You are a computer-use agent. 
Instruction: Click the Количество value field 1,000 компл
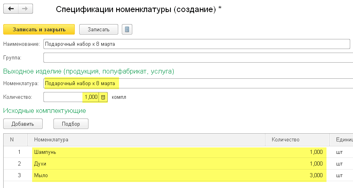pyautogui.click(x=71, y=97)
